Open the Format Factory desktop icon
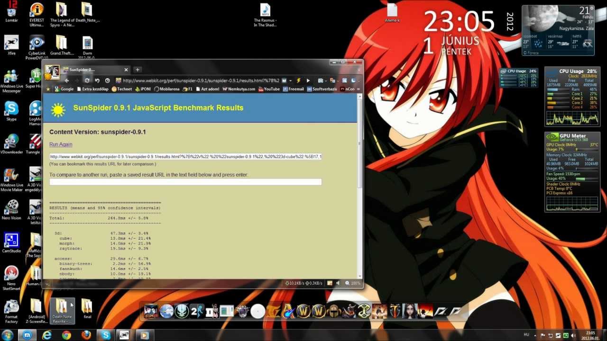This screenshot has height=341, width=607. click(x=11, y=311)
